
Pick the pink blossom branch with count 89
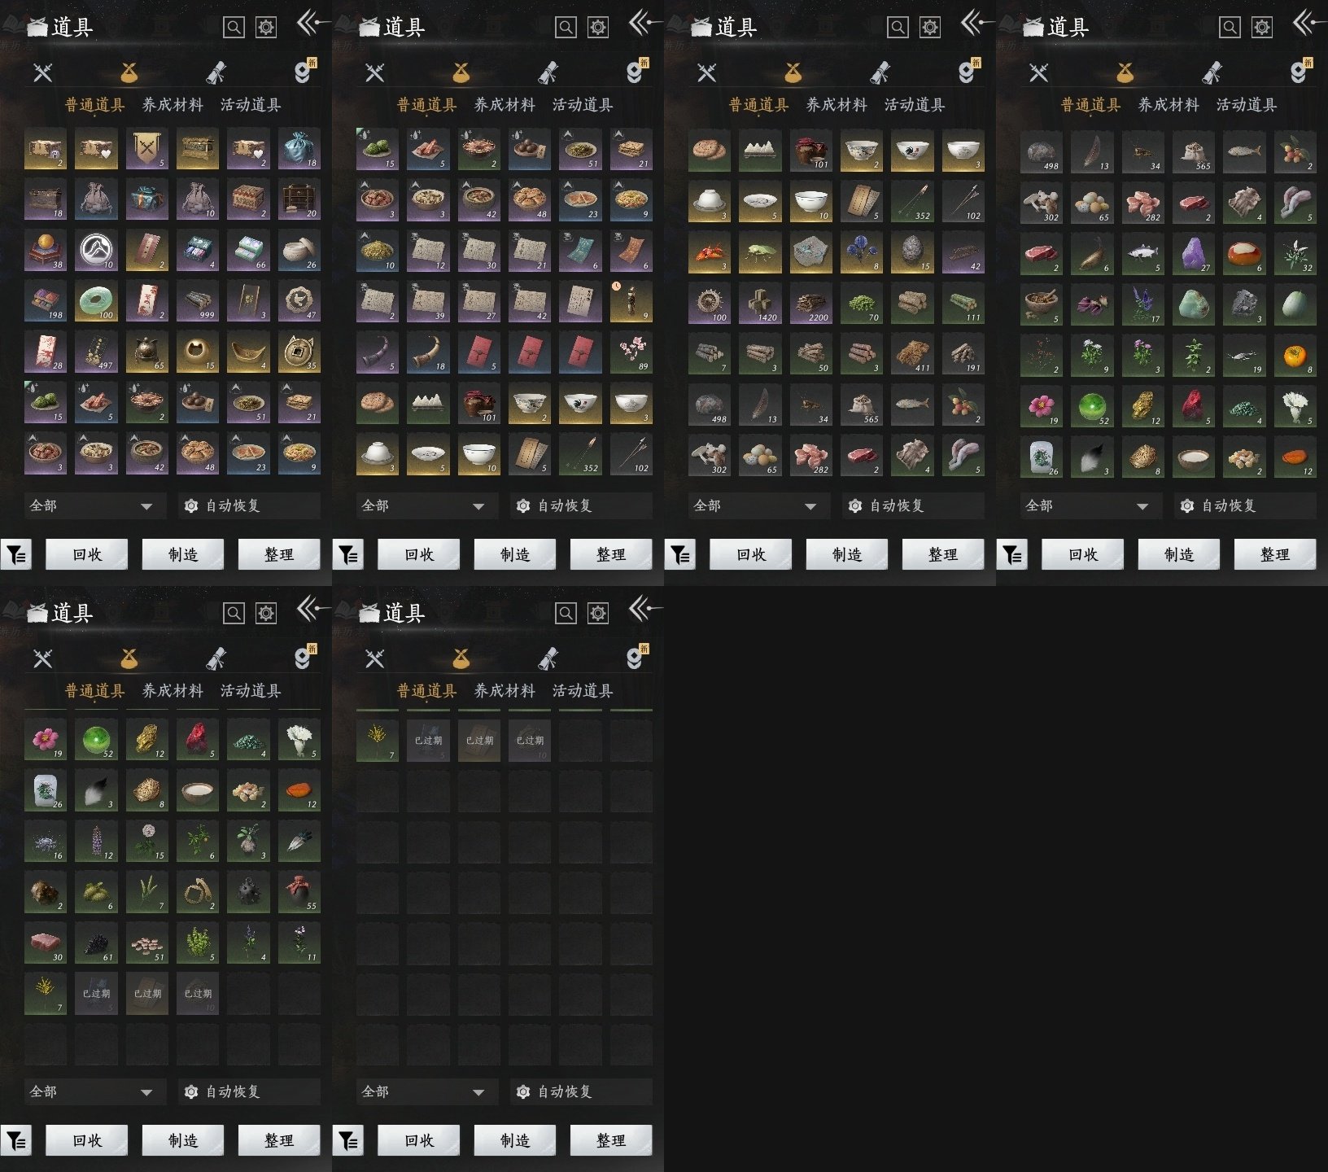click(x=631, y=352)
